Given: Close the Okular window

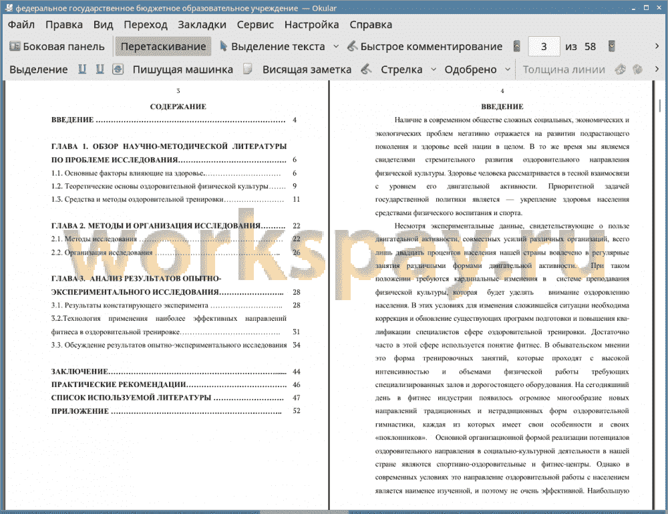Looking at the screenshot, I should pos(659,8).
